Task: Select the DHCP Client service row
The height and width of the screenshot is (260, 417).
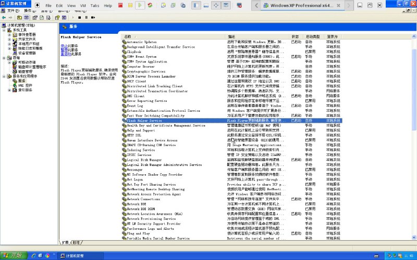Action: point(231,81)
